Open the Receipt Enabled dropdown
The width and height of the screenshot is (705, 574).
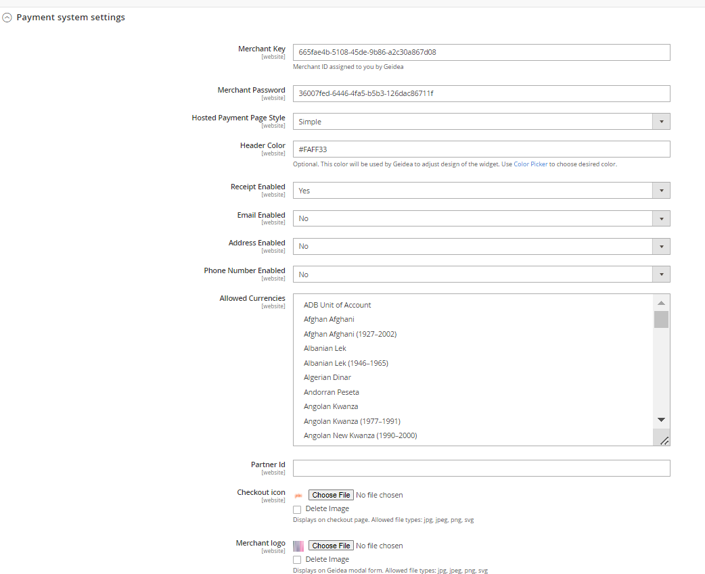click(x=481, y=191)
